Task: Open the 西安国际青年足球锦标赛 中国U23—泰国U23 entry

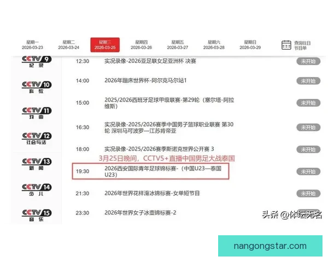Action: (163, 171)
